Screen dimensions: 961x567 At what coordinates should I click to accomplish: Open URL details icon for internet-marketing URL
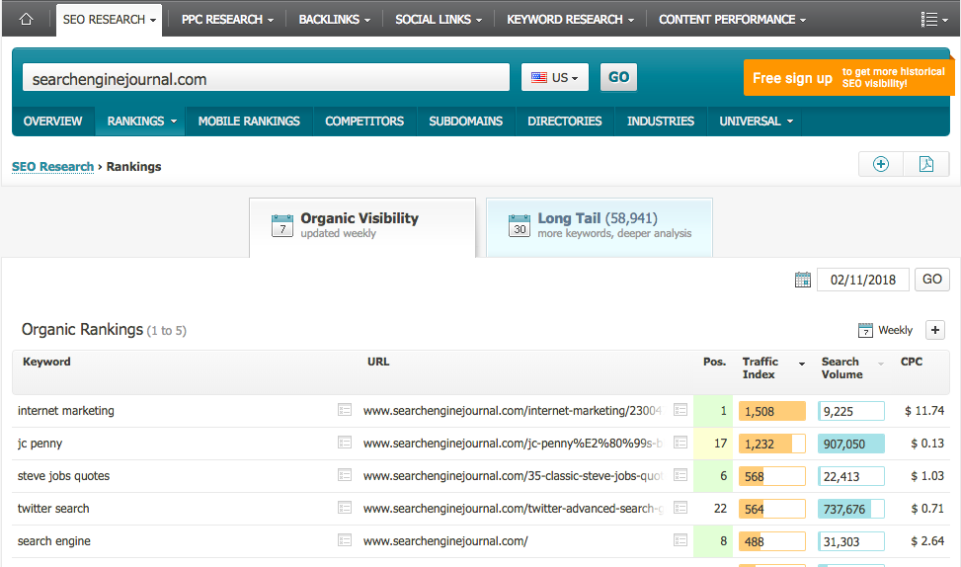(x=681, y=410)
